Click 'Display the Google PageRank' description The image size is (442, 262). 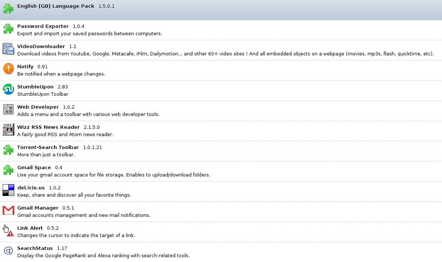point(104,256)
